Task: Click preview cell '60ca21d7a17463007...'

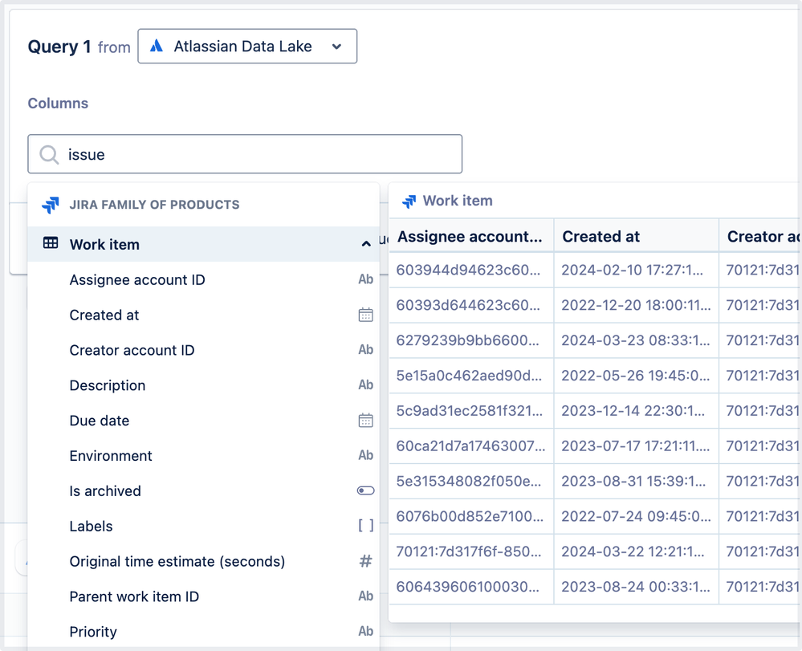Action: (x=471, y=446)
